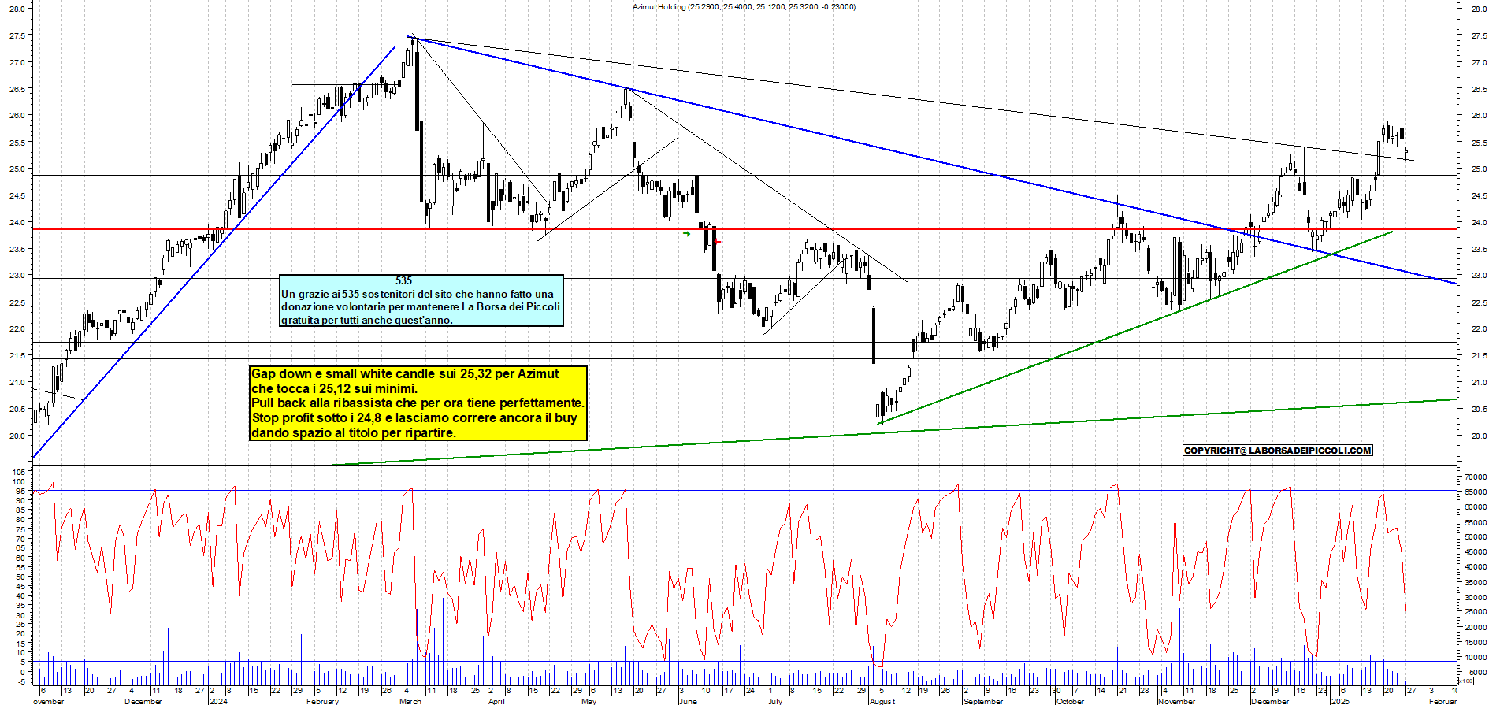Click the COPYRIGHT@ LABORSADEIPICCOLI.COM label
The height and width of the screenshot is (705, 1489).
1278,451
